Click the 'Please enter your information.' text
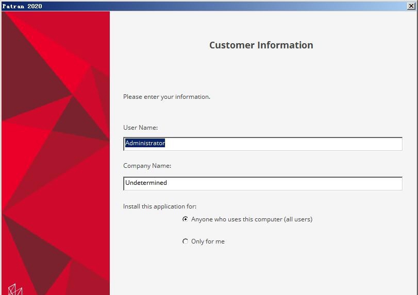Image resolution: width=418 pixels, height=295 pixels. click(x=166, y=97)
